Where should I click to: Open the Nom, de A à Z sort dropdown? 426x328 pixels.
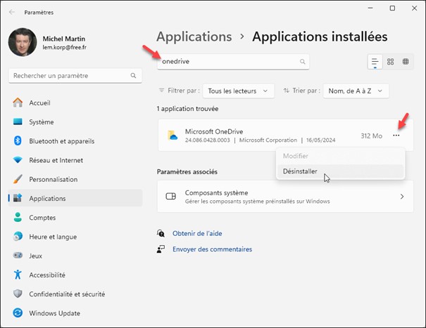pos(356,91)
